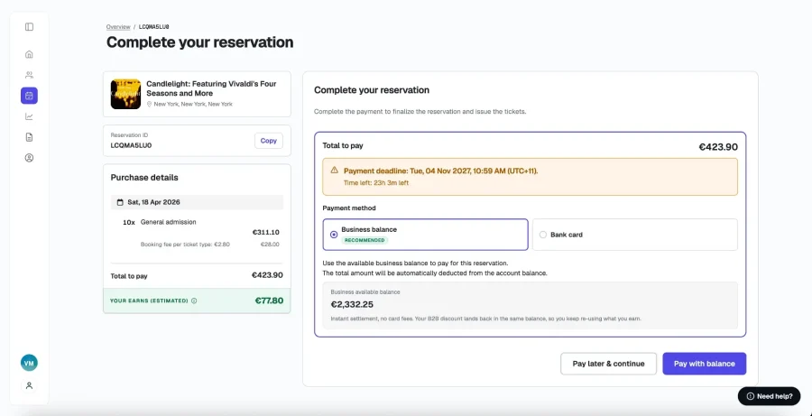Go to the Overview breadcrumb link
The width and height of the screenshot is (812, 416).
(118, 26)
